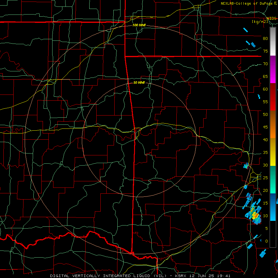Click the 45 value on the scale
This screenshot has width=278, height=278.
coord(265,127)
